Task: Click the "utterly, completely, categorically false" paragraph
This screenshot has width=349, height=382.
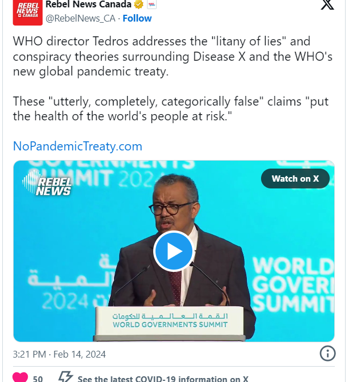Action: (170, 108)
